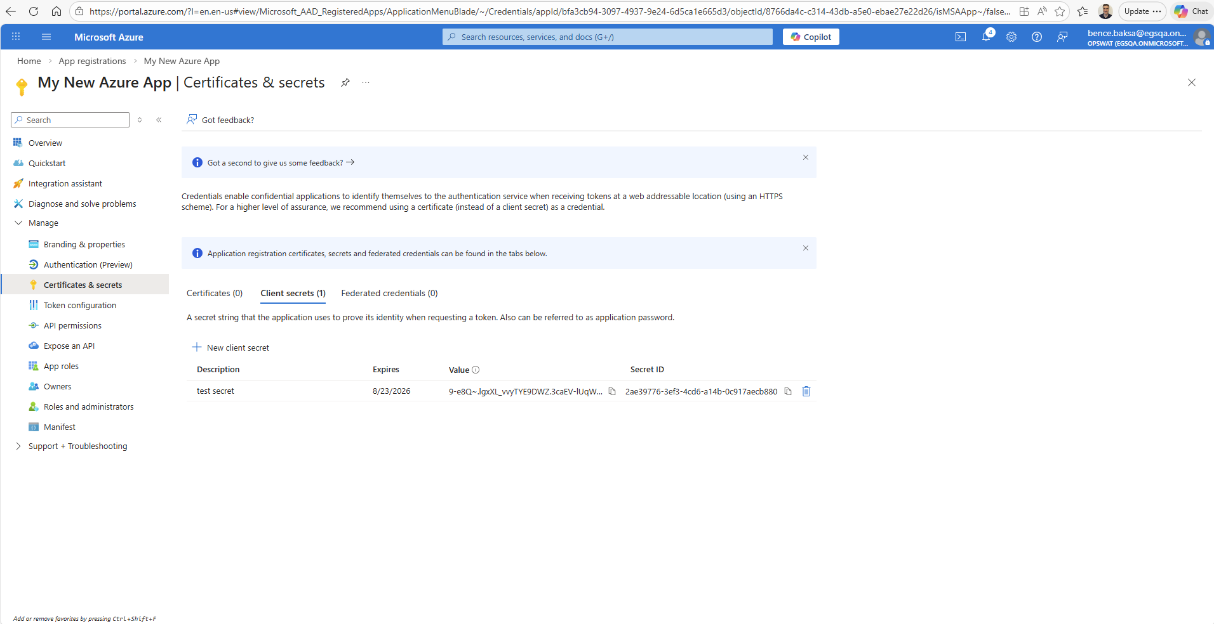
Task: Open the browser profile avatar
Action: [x=1105, y=11]
